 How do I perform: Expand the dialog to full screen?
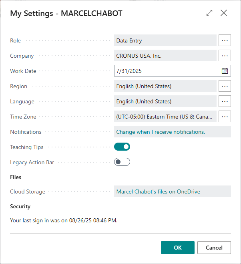[209, 13]
